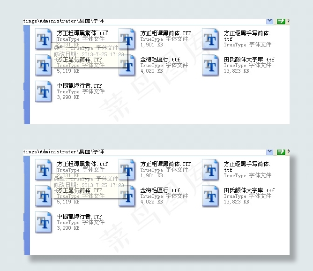Image resolution: width=313 pixels, height=271 pixels.
Task: Select 方正粗谭黑简体.TTF font icon in lower window
Action: (127, 170)
